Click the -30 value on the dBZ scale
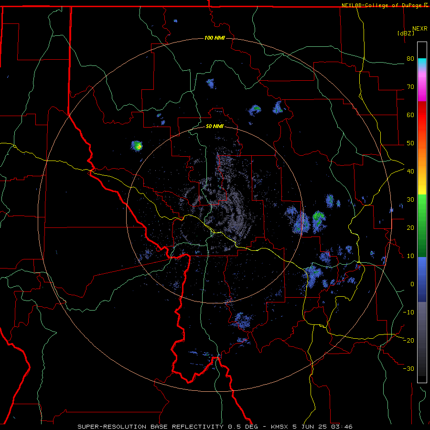This screenshot has height=430, width=430. [408, 368]
